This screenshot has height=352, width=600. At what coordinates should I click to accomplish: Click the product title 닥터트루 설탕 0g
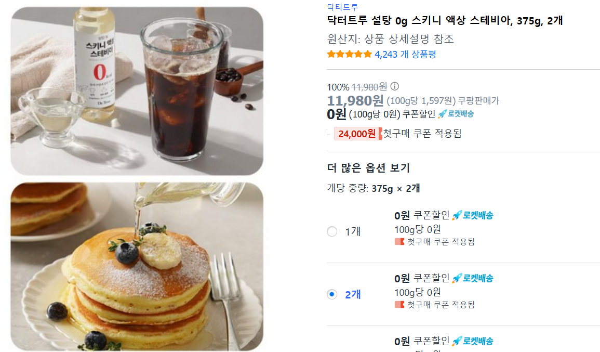pos(445,21)
